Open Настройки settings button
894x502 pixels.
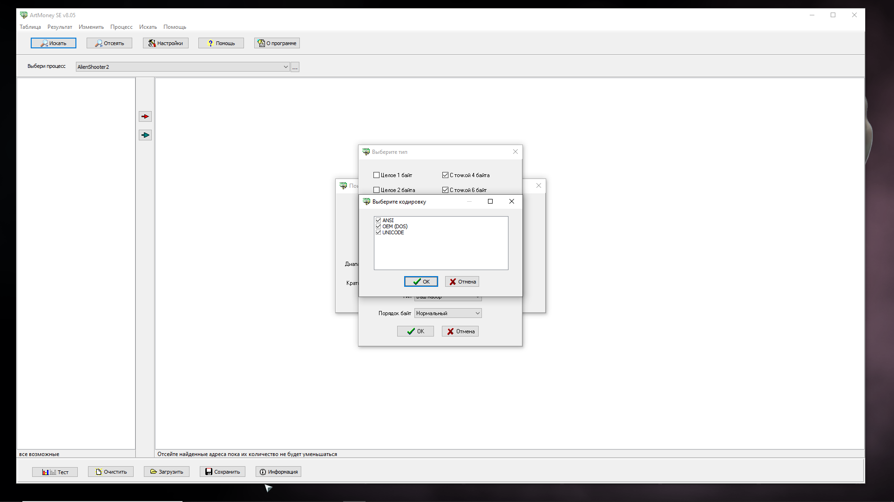pos(165,43)
